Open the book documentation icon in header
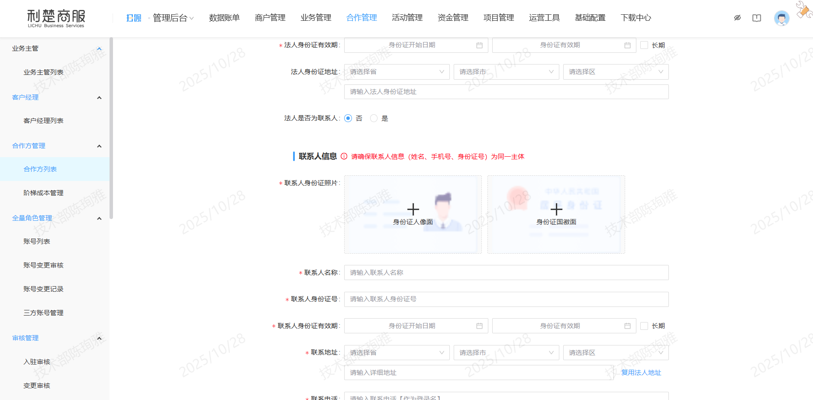 click(756, 18)
